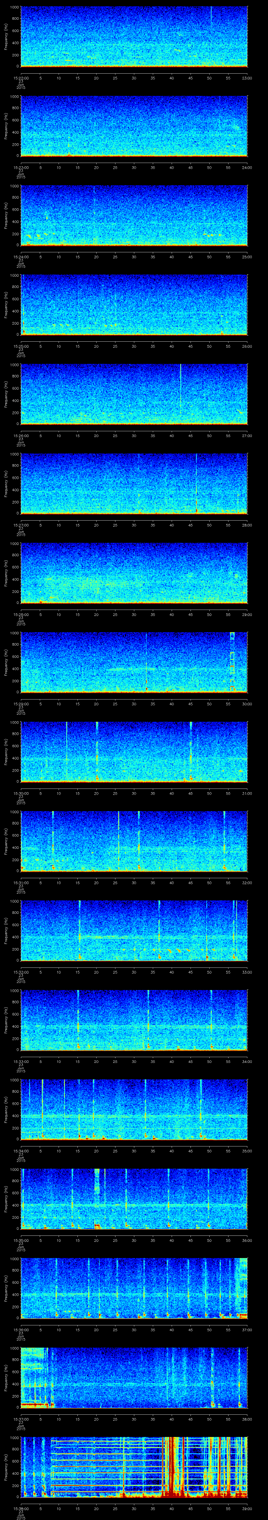The height and width of the screenshot is (1520, 268).
Task: Click the 15:25:00 start time label
Action: pyautogui.click(x=21, y=346)
